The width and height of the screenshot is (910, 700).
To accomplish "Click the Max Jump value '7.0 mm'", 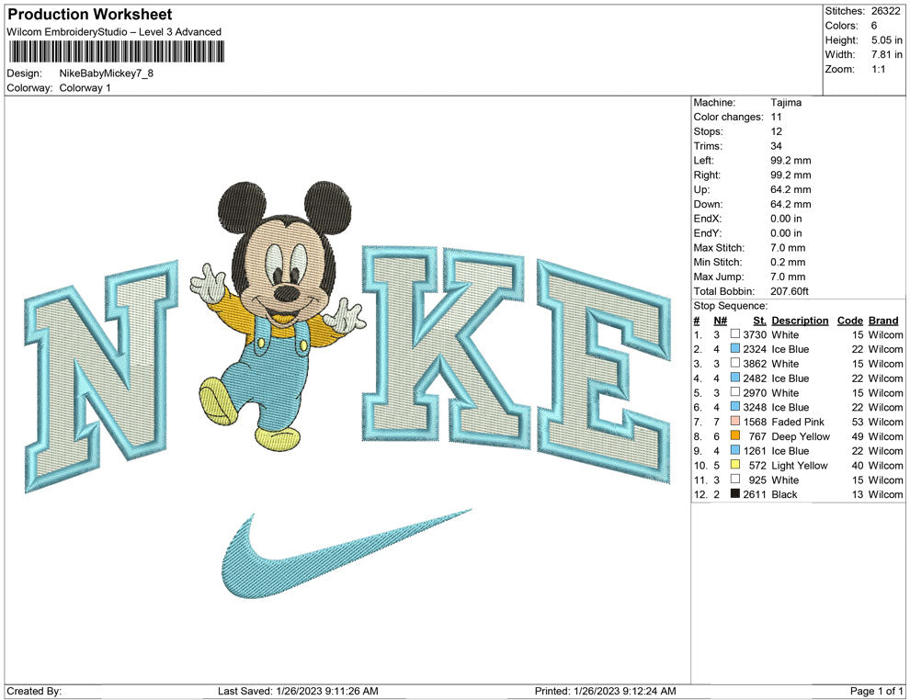I will [x=788, y=277].
